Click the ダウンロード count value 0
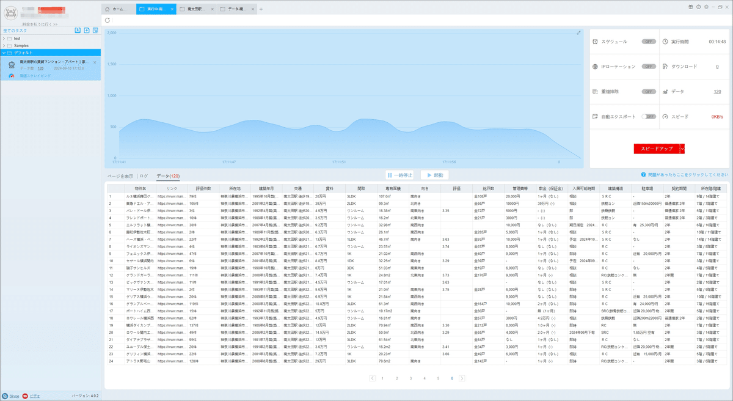 pyautogui.click(x=717, y=66)
